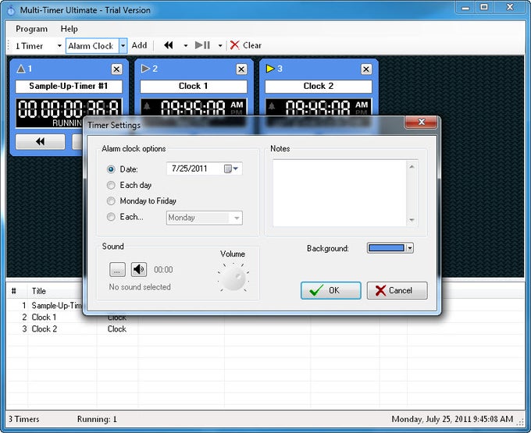Image resolution: width=531 pixels, height=433 pixels.
Task: Click 'Running: 1' in the status bar
Action: point(97,419)
